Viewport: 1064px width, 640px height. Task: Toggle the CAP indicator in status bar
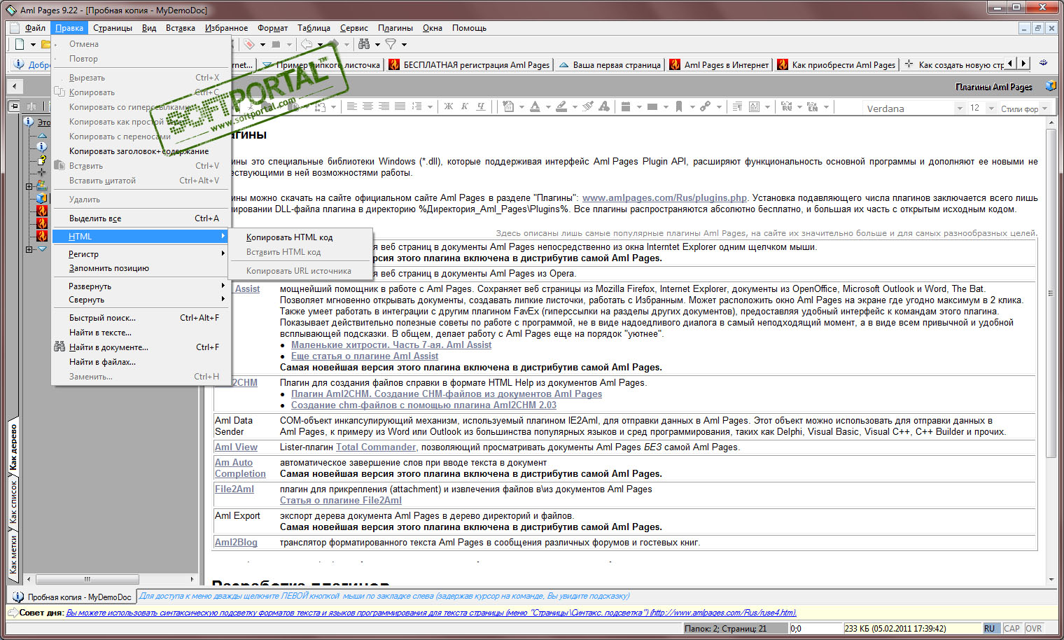click(1012, 628)
